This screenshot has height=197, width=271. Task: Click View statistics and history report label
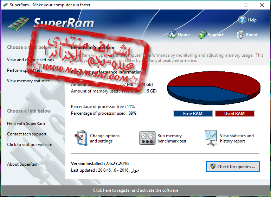click(x=237, y=138)
